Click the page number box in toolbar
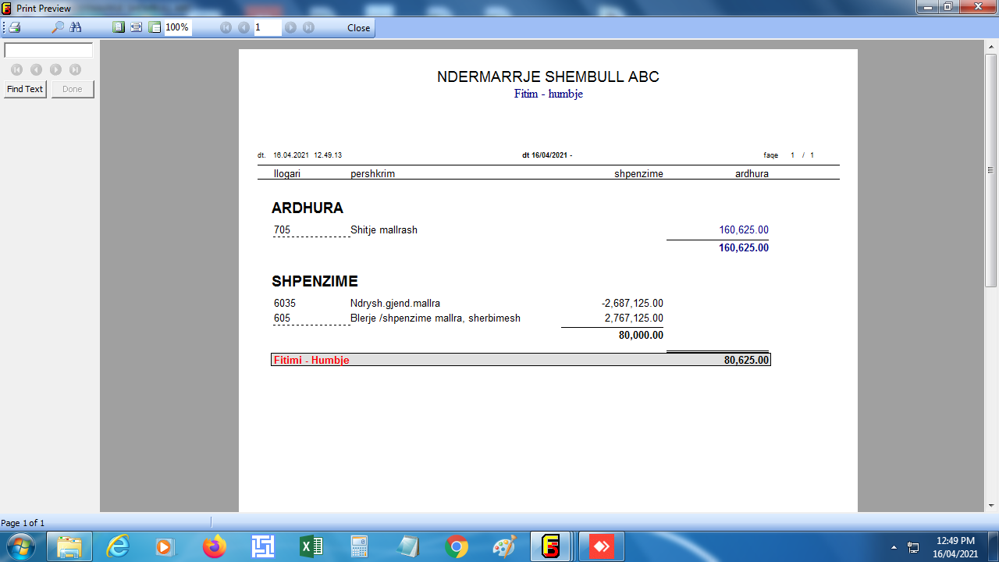The height and width of the screenshot is (562, 999). pos(267,27)
